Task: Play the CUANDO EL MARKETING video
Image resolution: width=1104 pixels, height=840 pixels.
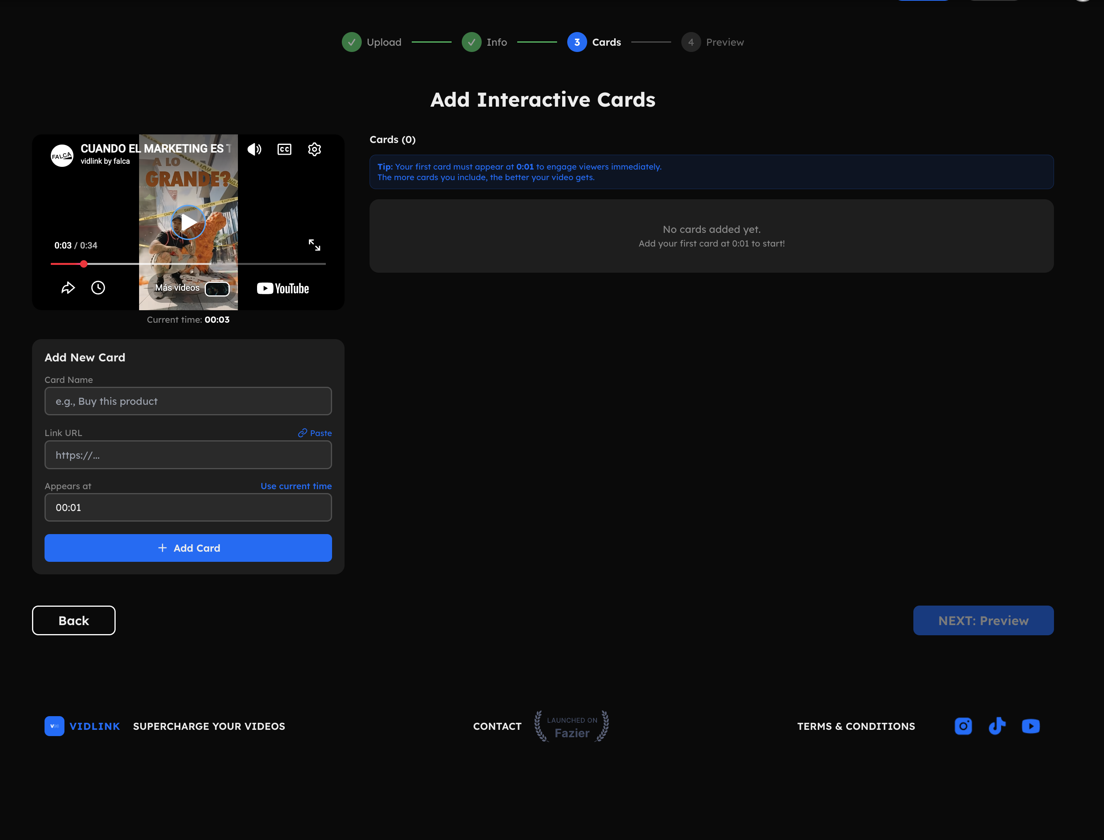Action: coord(188,222)
